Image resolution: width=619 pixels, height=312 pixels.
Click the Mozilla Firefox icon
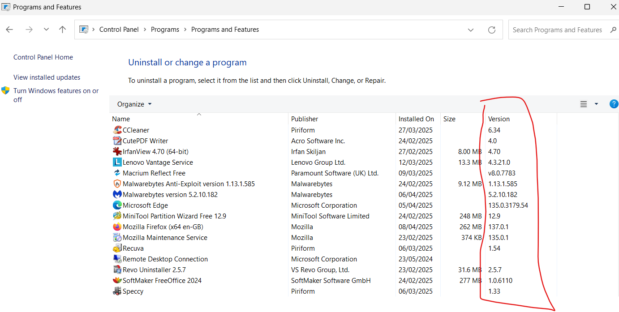click(x=117, y=227)
